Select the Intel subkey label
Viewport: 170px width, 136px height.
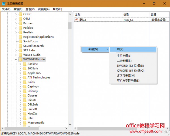click(31, 118)
